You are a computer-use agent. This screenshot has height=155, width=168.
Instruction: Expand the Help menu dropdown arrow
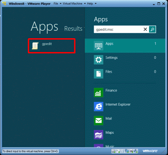tap(96, 3)
